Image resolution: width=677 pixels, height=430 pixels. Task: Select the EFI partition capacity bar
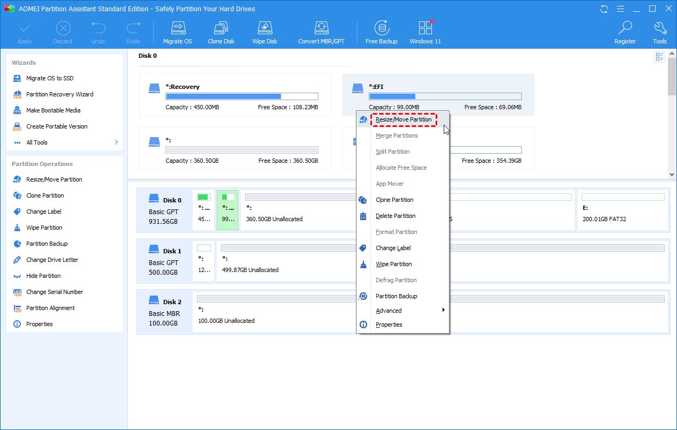(x=445, y=96)
